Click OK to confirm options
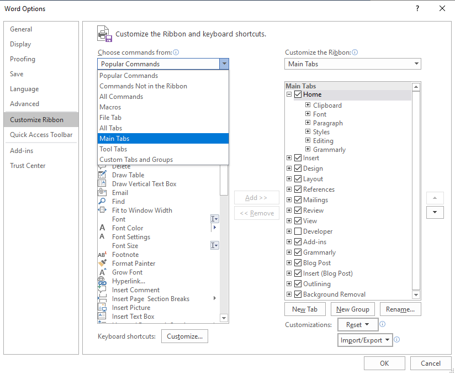455x374 pixels. point(384,364)
